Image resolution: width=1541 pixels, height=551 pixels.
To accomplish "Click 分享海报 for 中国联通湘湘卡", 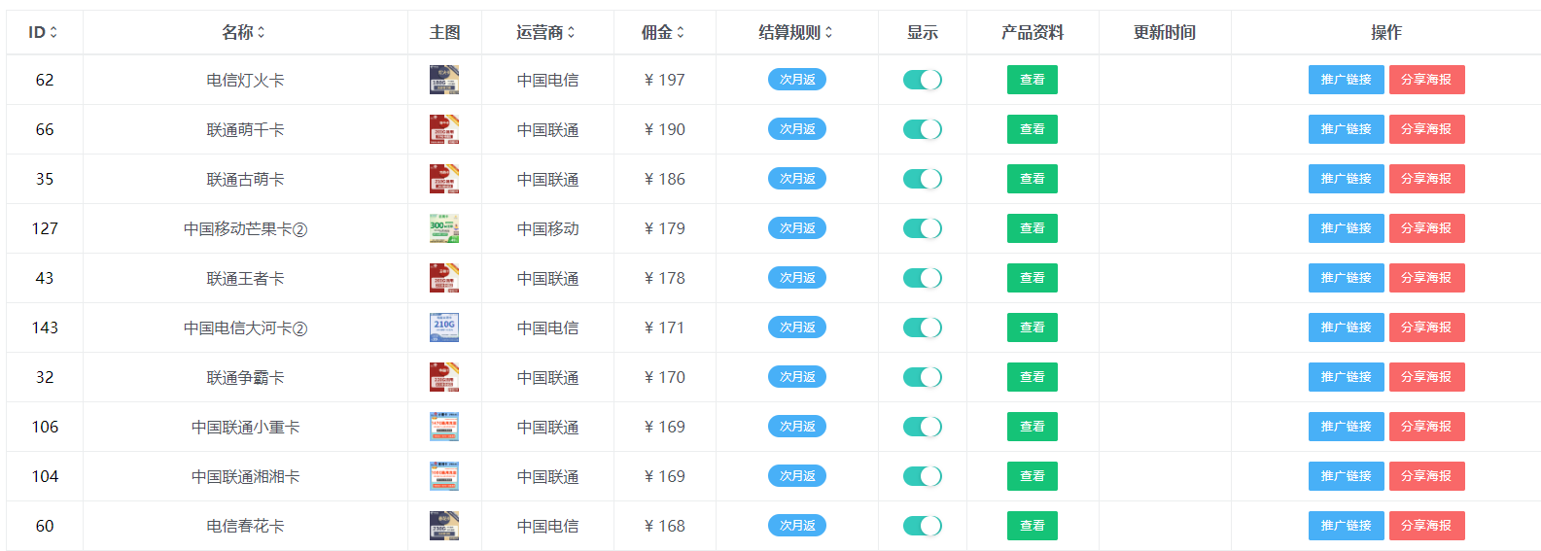I will (x=1426, y=476).
